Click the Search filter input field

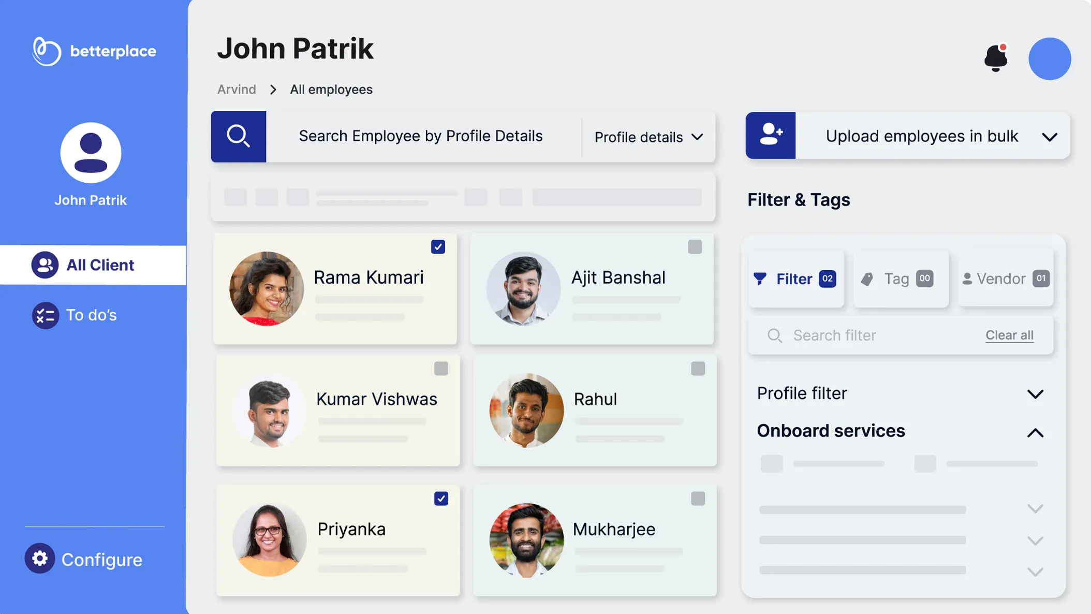[x=875, y=335]
